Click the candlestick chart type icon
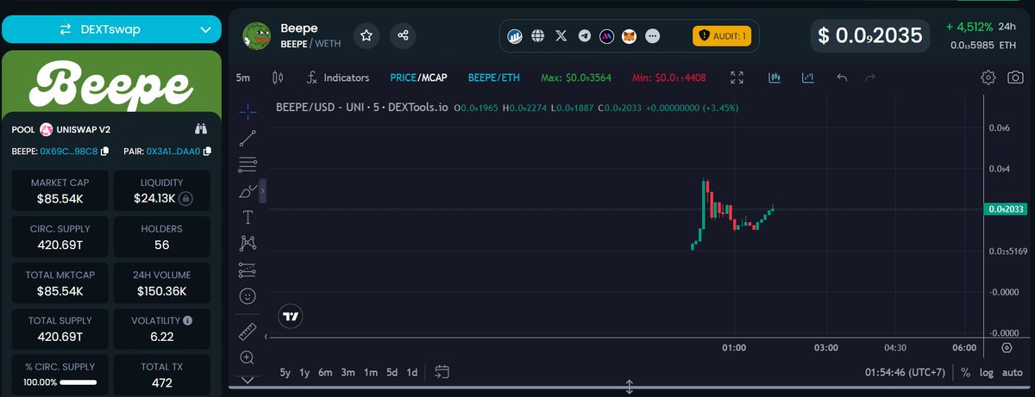This screenshot has width=1035, height=397. [277, 78]
